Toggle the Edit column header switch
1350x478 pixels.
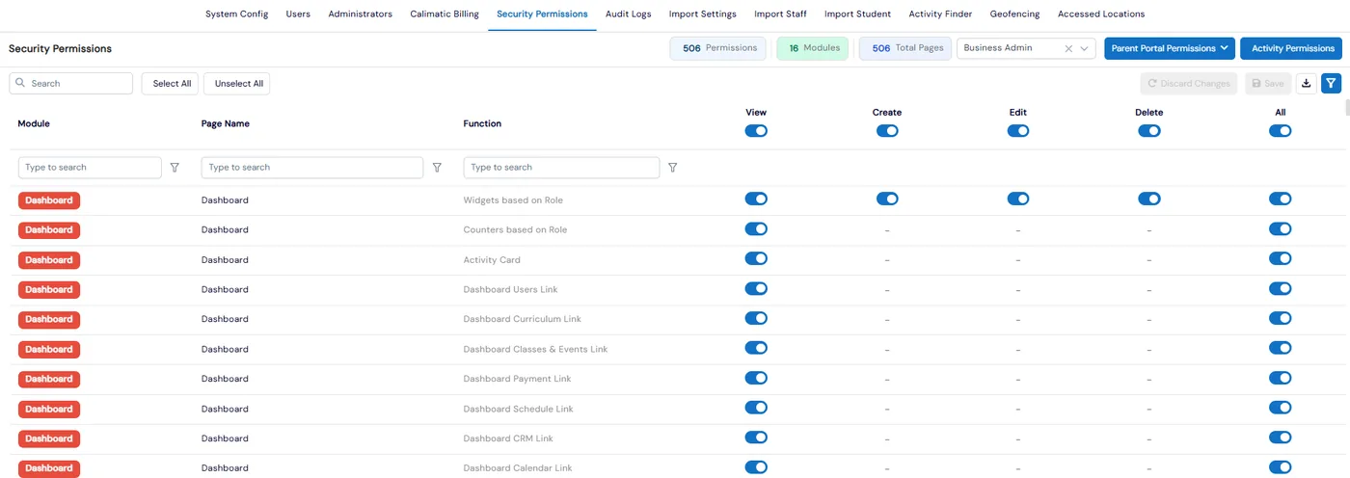tap(1018, 131)
